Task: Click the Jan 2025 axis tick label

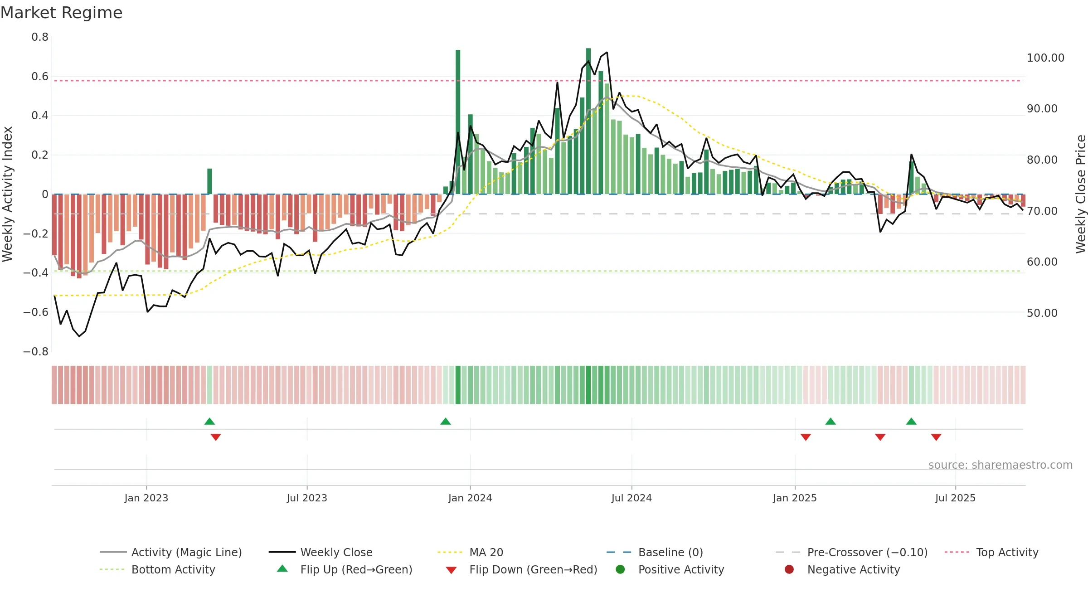Action: (795, 498)
